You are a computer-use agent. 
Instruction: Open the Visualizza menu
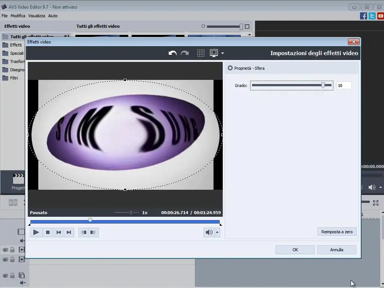36,16
